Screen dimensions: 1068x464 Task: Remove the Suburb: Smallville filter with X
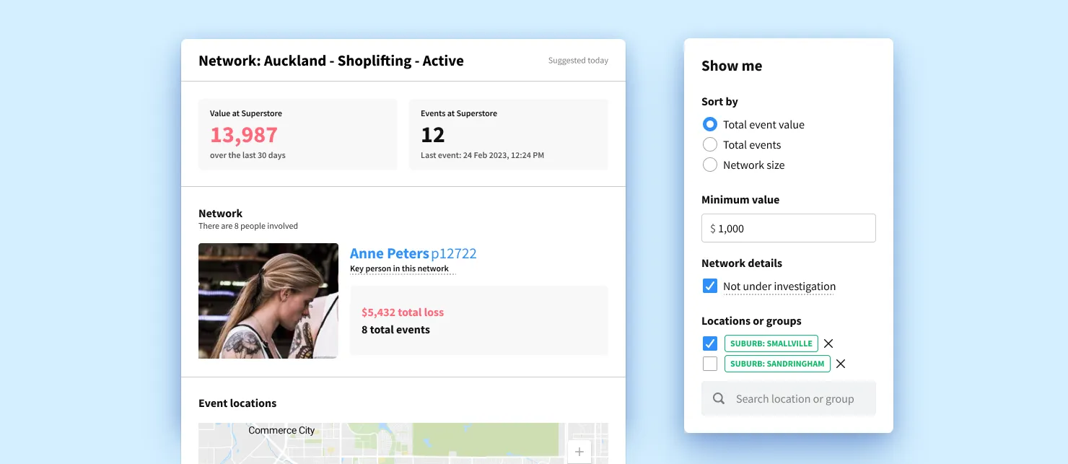pyautogui.click(x=828, y=343)
